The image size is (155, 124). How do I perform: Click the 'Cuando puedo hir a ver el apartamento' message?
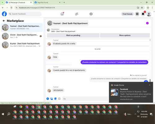coord(69,70)
